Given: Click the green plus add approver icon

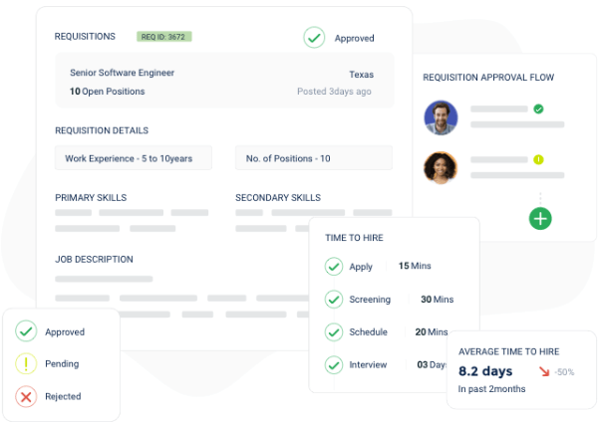Looking at the screenshot, I should pos(540,218).
